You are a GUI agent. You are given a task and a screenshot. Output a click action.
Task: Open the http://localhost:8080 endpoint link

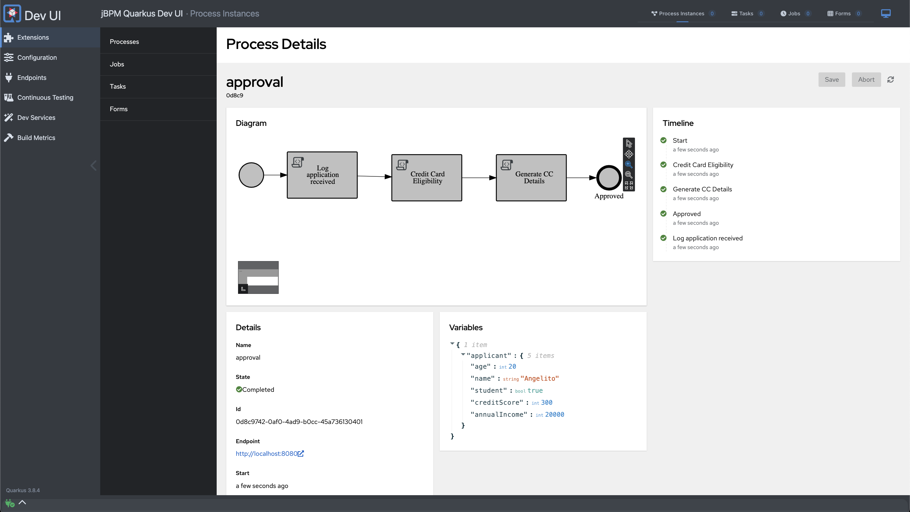pos(267,454)
